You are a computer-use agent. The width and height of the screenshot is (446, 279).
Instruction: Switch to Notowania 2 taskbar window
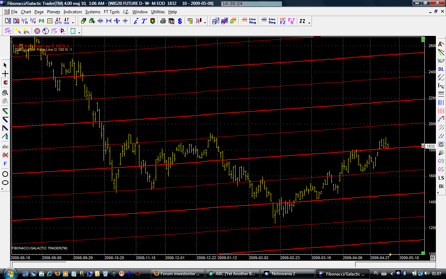(x=287, y=274)
